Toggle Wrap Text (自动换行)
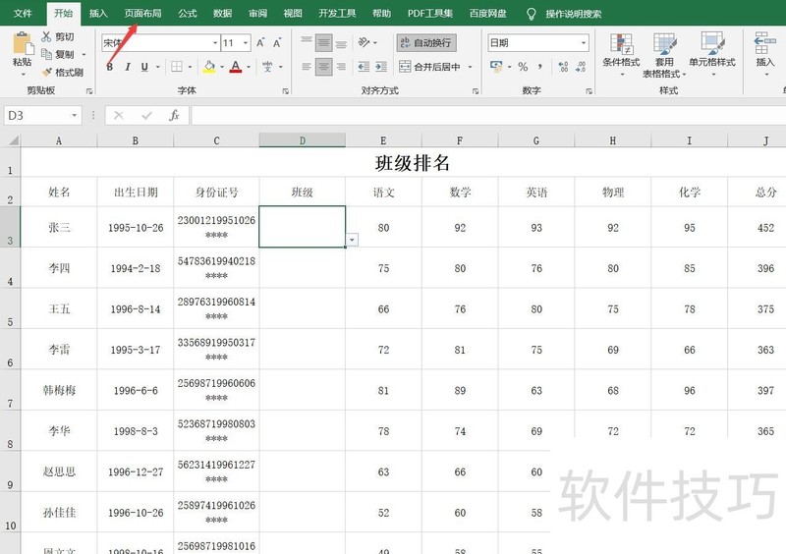The width and height of the screenshot is (786, 554). coord(426,43)
